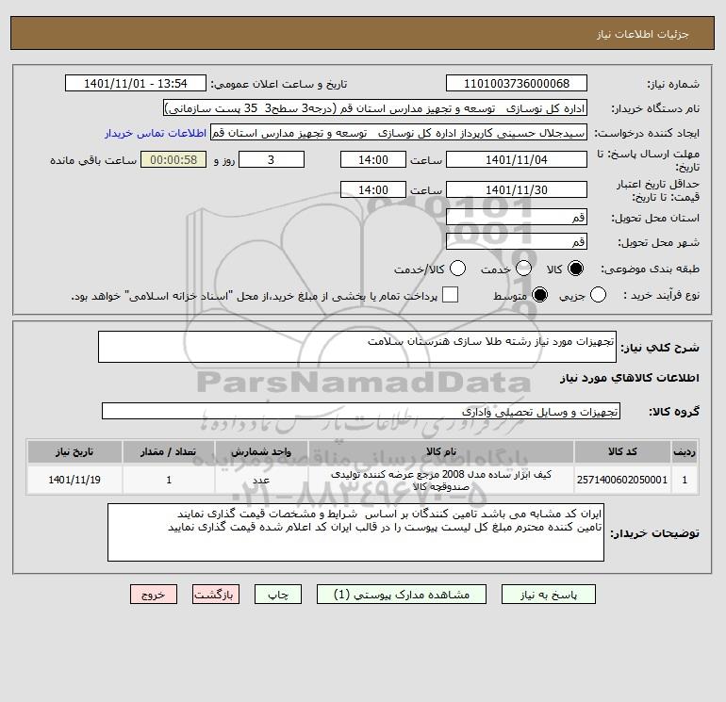Choose the جزیی purchase type radio
726x702 pixels.
pyautogui.click(x=598, y=295)
